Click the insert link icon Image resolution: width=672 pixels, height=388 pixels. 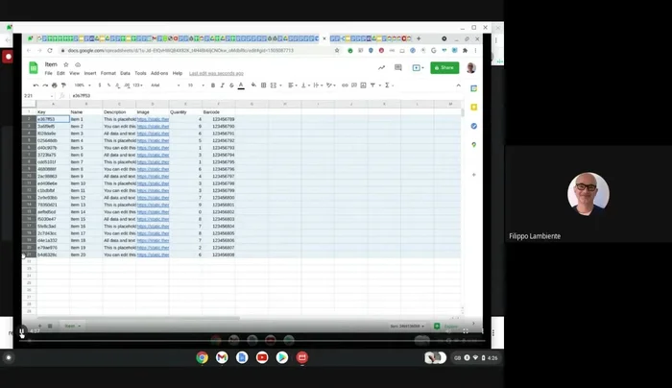tap(345, 85)
